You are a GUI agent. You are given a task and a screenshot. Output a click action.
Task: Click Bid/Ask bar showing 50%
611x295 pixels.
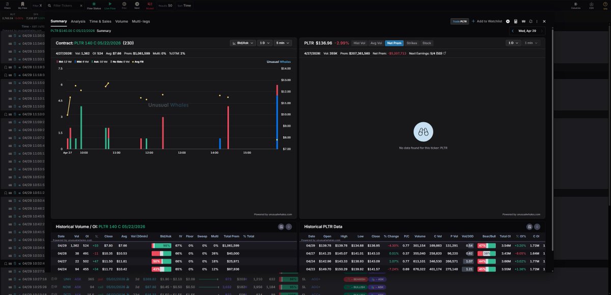(160, 260)
